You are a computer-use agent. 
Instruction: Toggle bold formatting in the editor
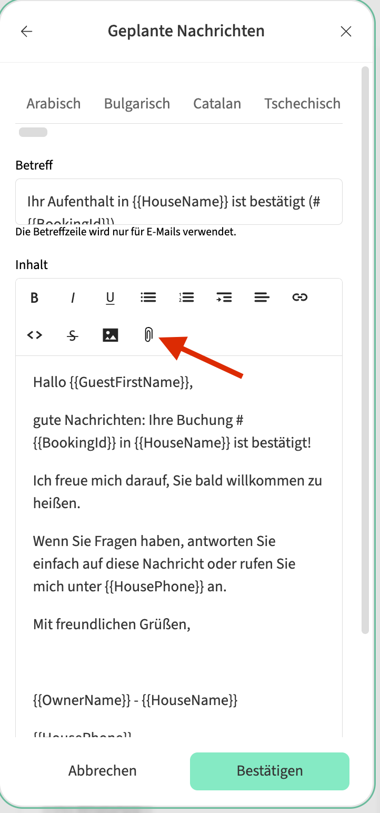click(x=35, y=298)
